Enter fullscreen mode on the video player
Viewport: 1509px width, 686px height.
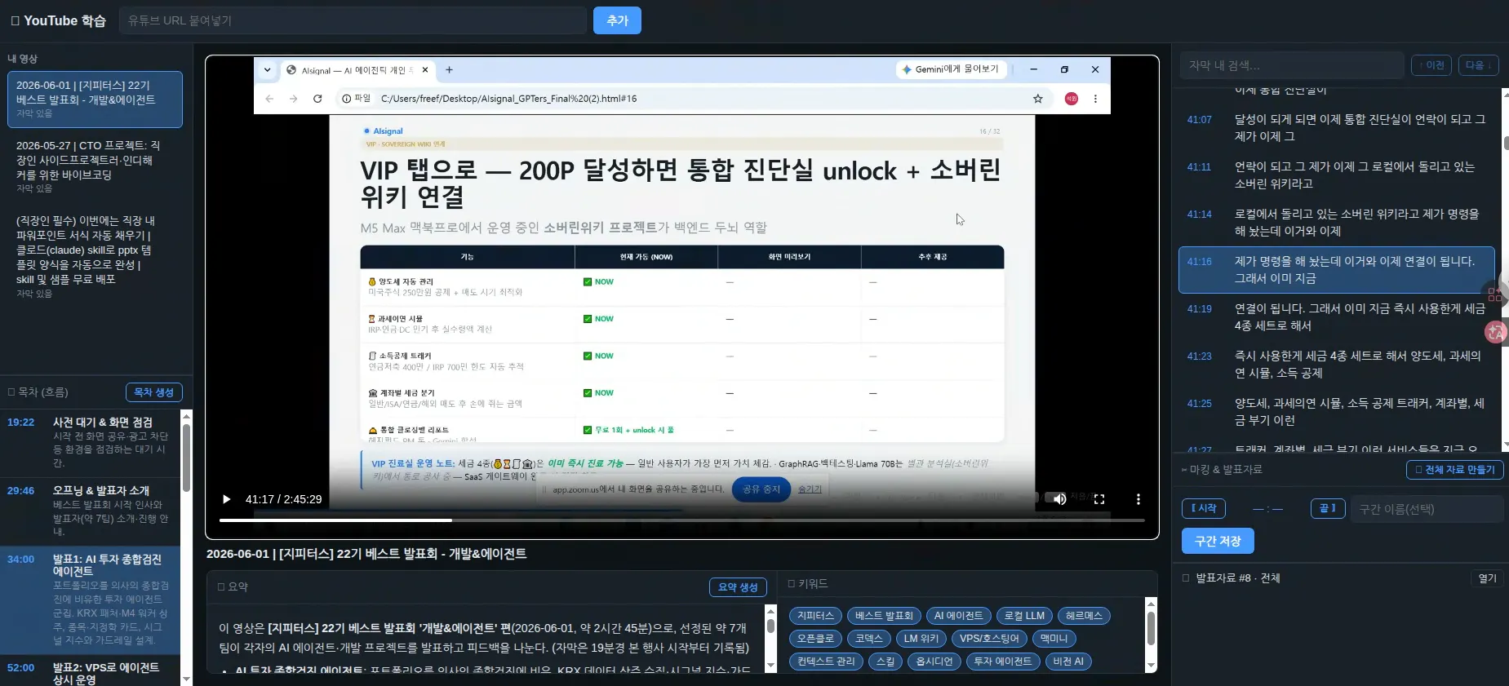click(x=1099, y=499)
